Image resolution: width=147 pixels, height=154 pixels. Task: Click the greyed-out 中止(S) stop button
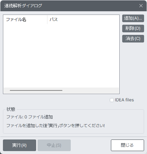[x=54, y=145]
